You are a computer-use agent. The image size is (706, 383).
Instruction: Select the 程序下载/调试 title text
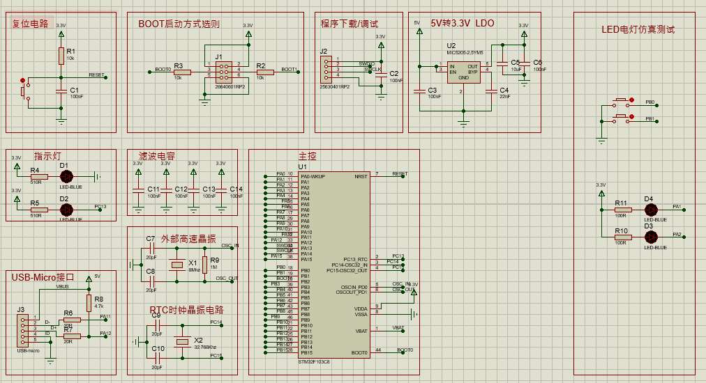(x=350, y=24)
